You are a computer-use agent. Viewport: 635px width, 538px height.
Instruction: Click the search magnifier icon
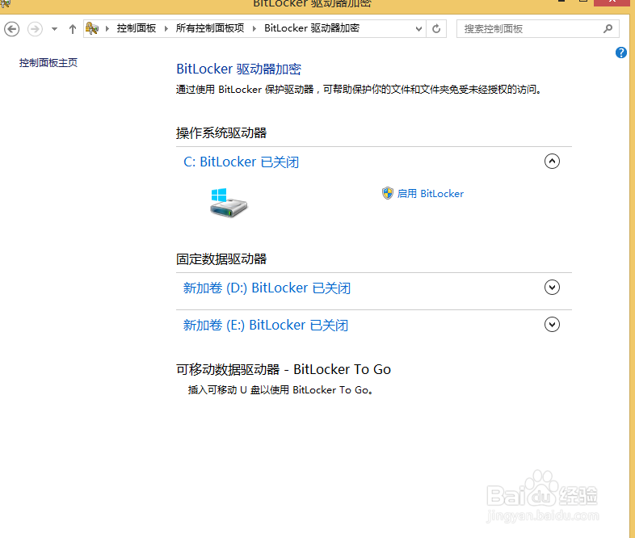(x=608, y=29)
